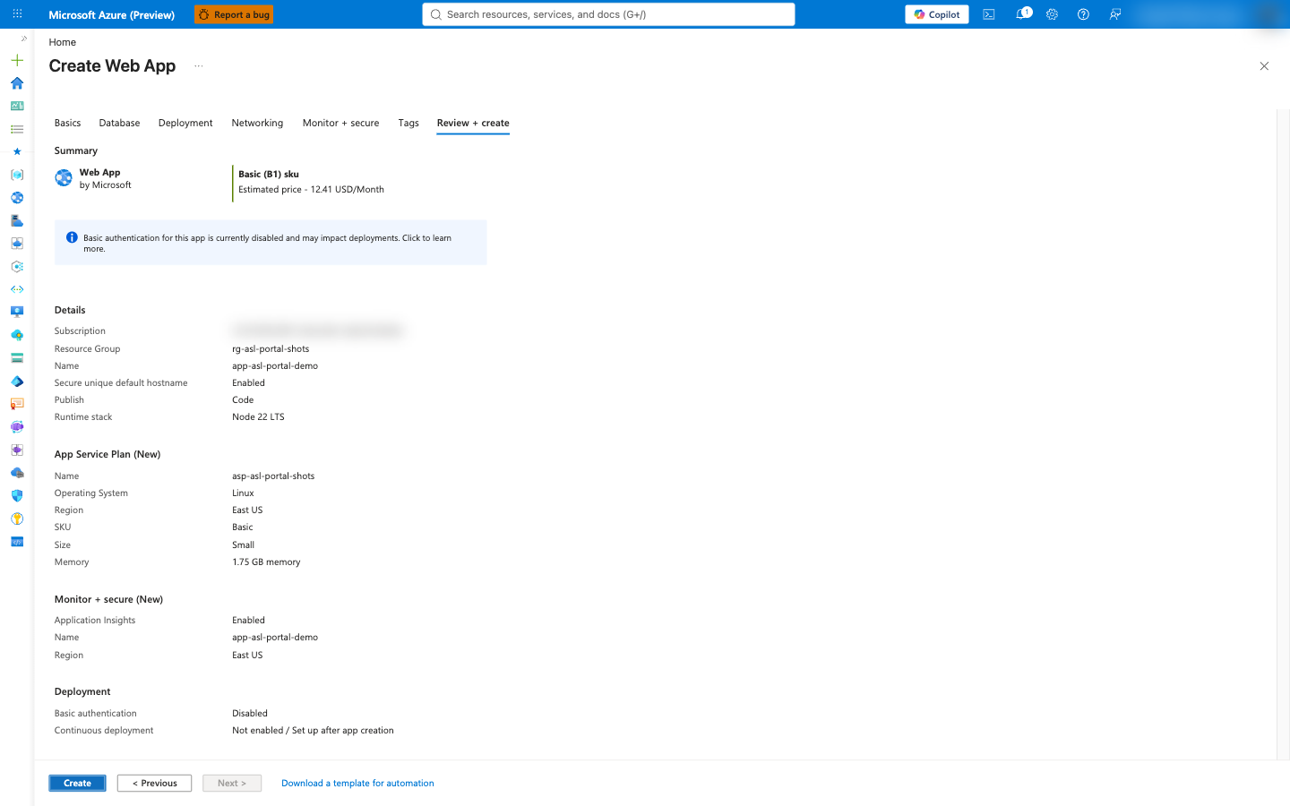Click the Microsoft Azure (Preview) title

(x=112, y=14)
